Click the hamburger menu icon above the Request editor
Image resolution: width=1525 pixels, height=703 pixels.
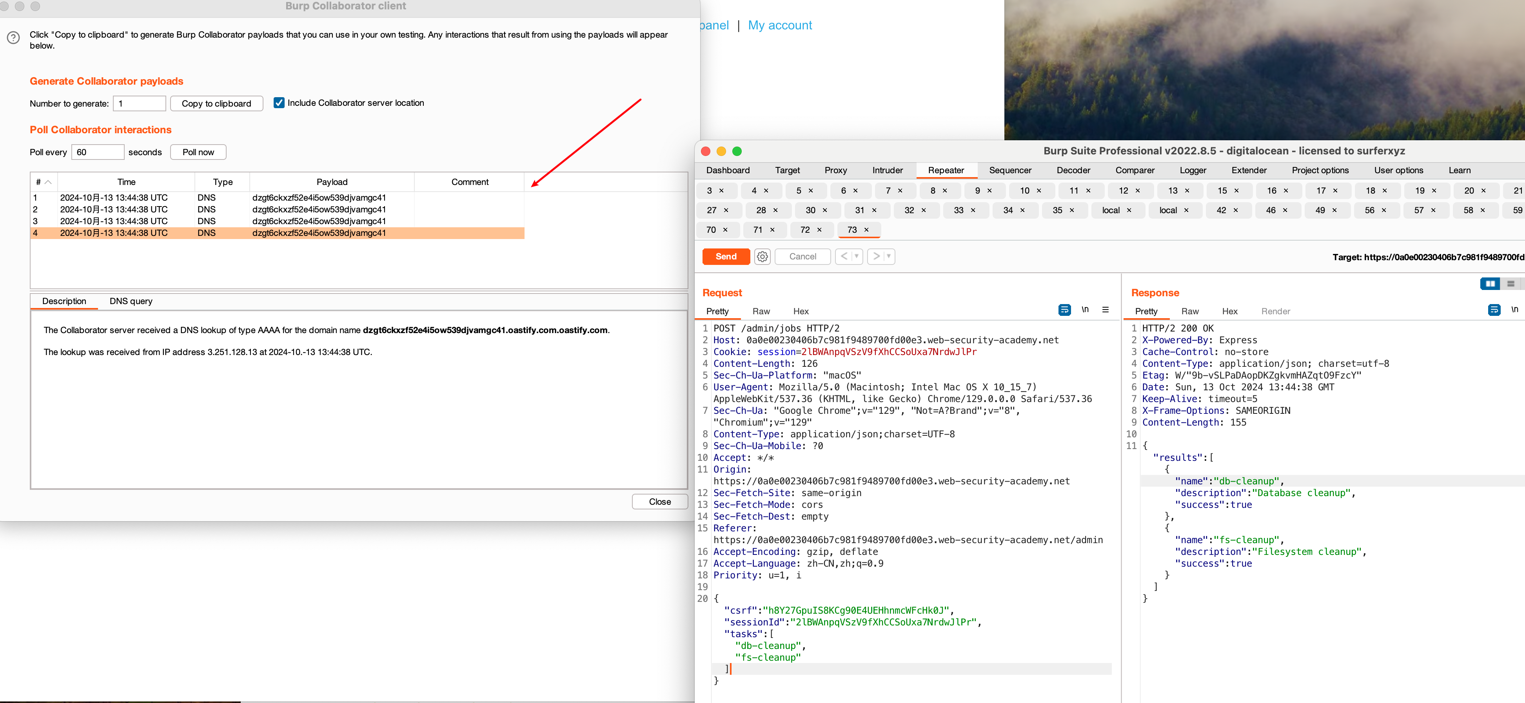(x=1105, y=310)
